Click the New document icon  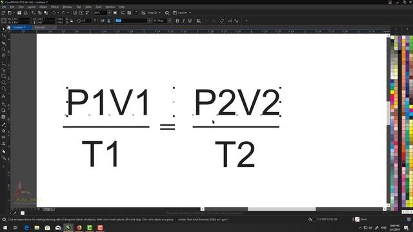point(3,13)
